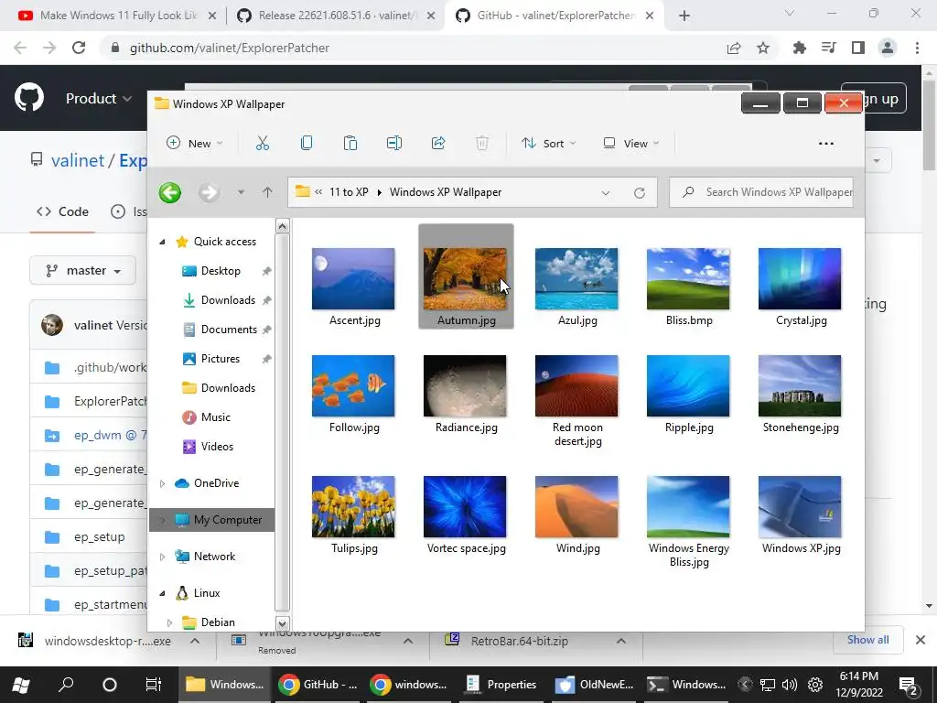Refresh the Windows XP Wallpaper folder
This screenshot has height=703, width=937.
[x=640, y=192]
